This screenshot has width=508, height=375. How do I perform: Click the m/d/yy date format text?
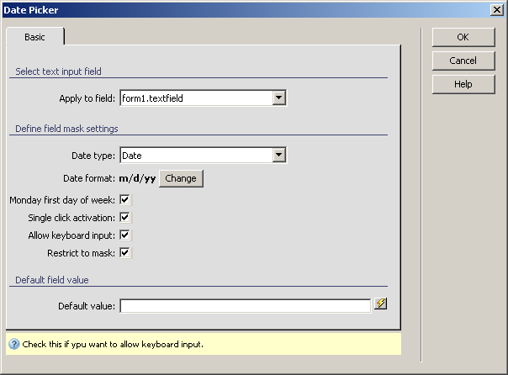pos(136,178)
